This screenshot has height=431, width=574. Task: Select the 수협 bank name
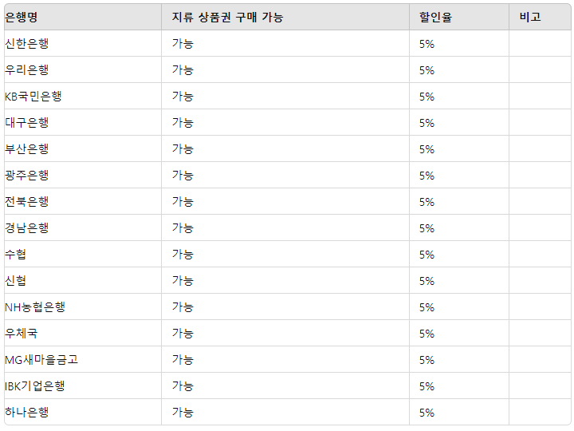pyautogui.click(x=15, y=255)
